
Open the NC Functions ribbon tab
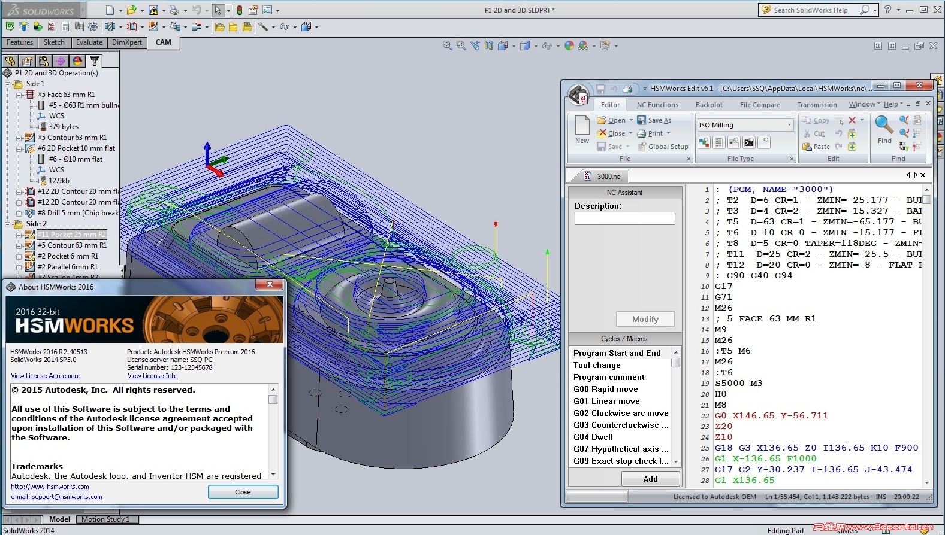(657, 105)
